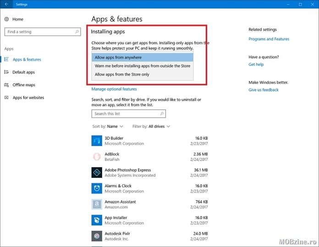Open Manage optional features link

[x=114, y=89]
